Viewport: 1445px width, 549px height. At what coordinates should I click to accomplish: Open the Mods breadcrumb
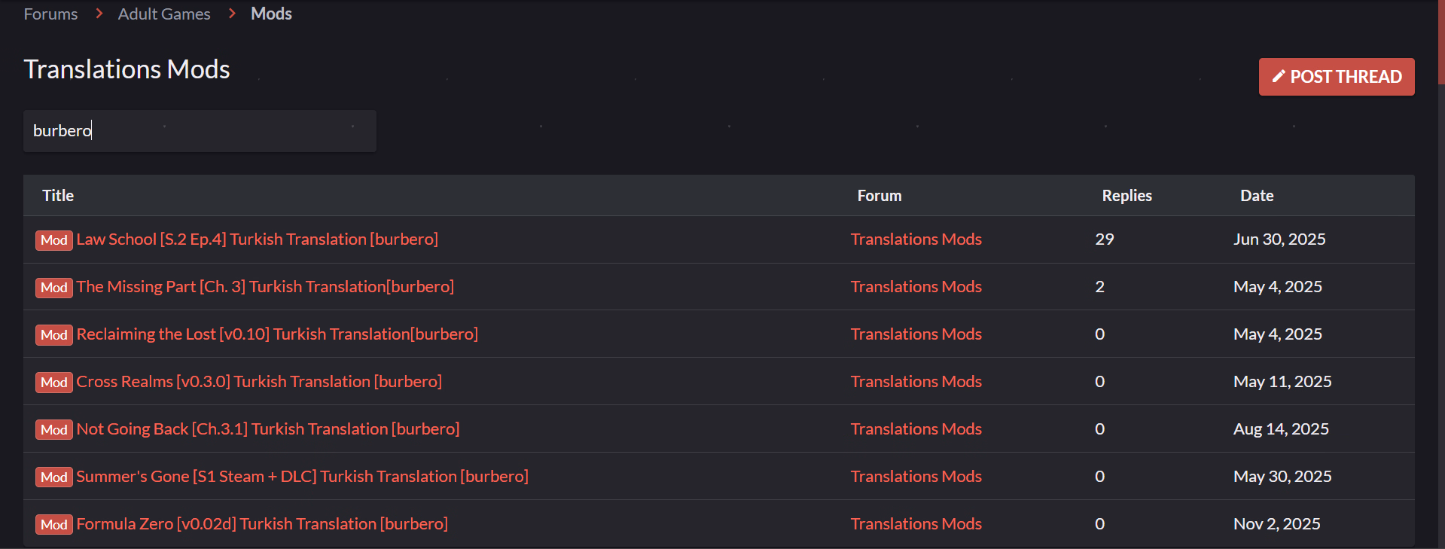271,14
